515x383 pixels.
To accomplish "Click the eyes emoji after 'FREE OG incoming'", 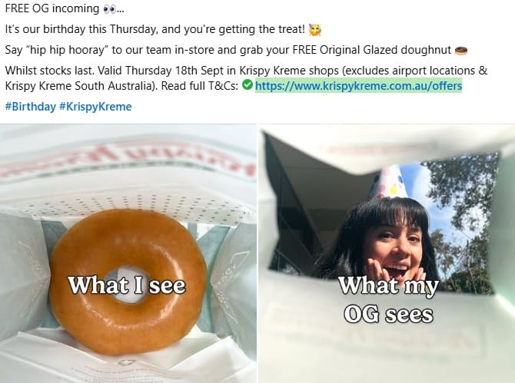I will (109, 9).
